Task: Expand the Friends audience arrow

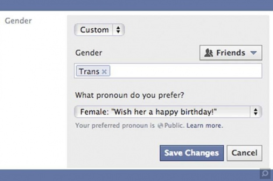Action: [253, 53]
